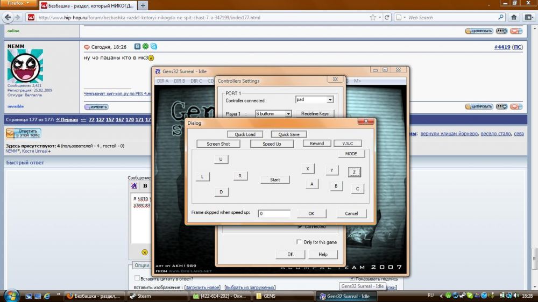Screen dimensions: 538x302
Task: Click the R direction key button
Action: pyautogui.click(x=240, y=176)
